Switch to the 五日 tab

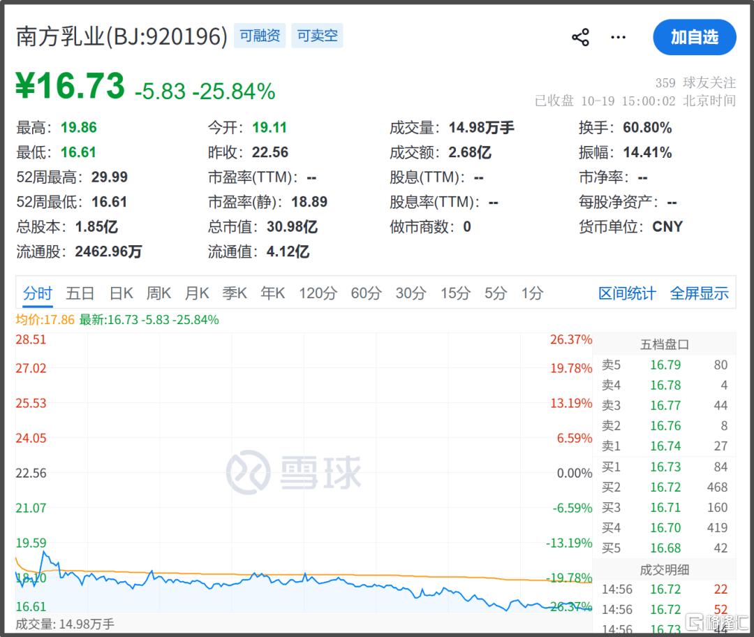[x=80, y=293]
